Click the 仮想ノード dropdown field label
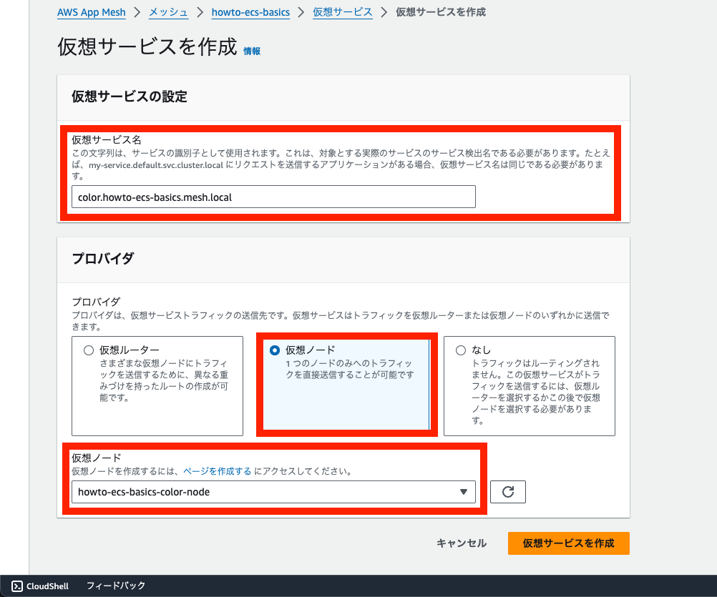The height and width of the screenshot is (597, 717). [97, 458]
